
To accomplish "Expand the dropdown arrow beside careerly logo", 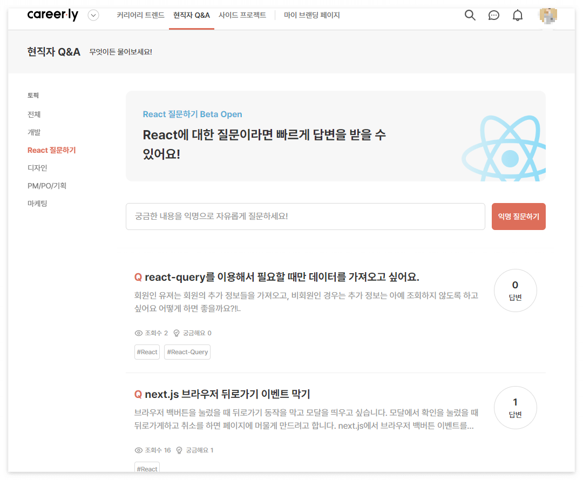I will point(93,15).
